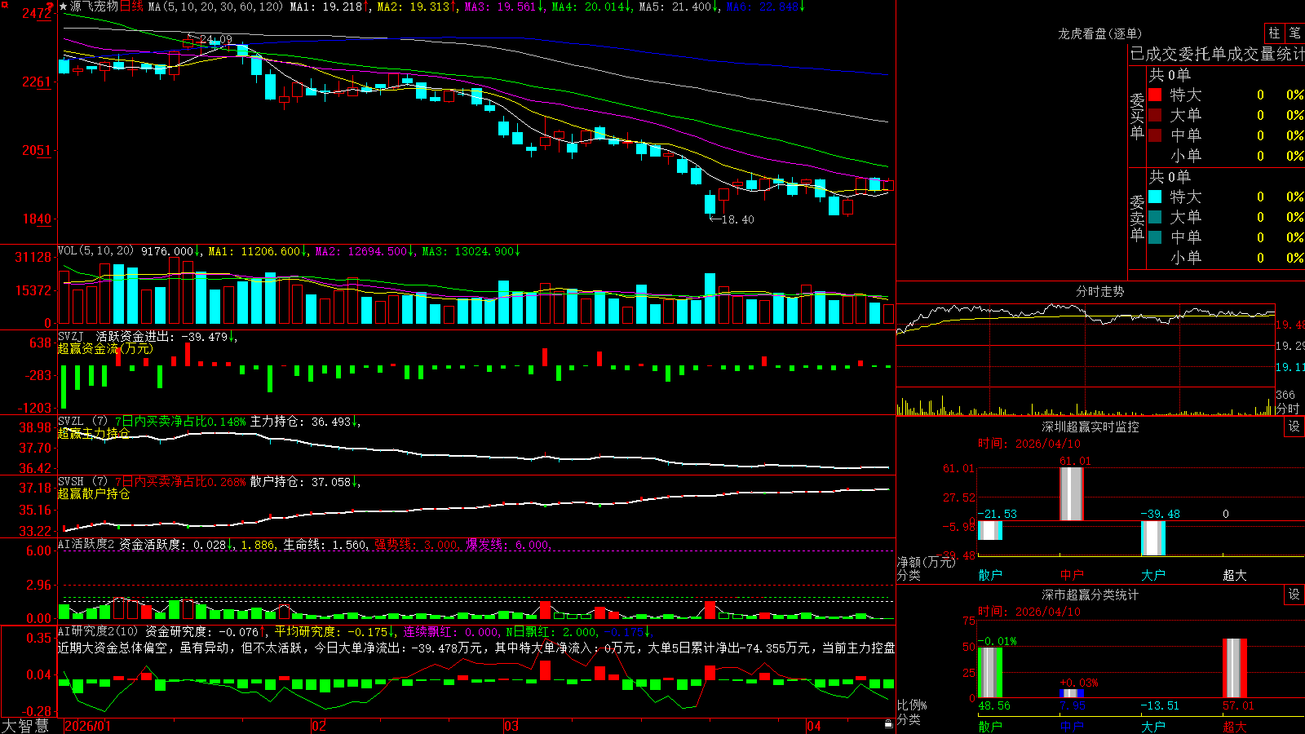
Task: Click the 大智慧 logo at bottom-left
Action: coord(25,725)
